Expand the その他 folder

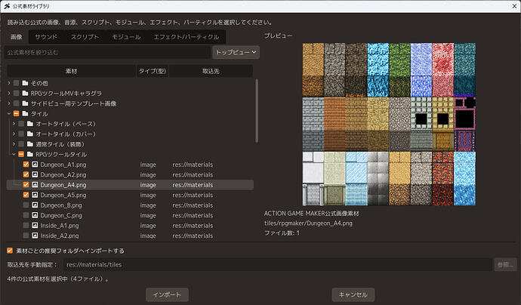9,83
